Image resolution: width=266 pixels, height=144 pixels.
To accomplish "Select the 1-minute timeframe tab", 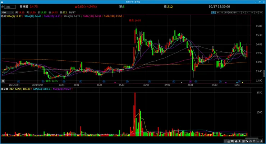I will click(x=239, y=13).
